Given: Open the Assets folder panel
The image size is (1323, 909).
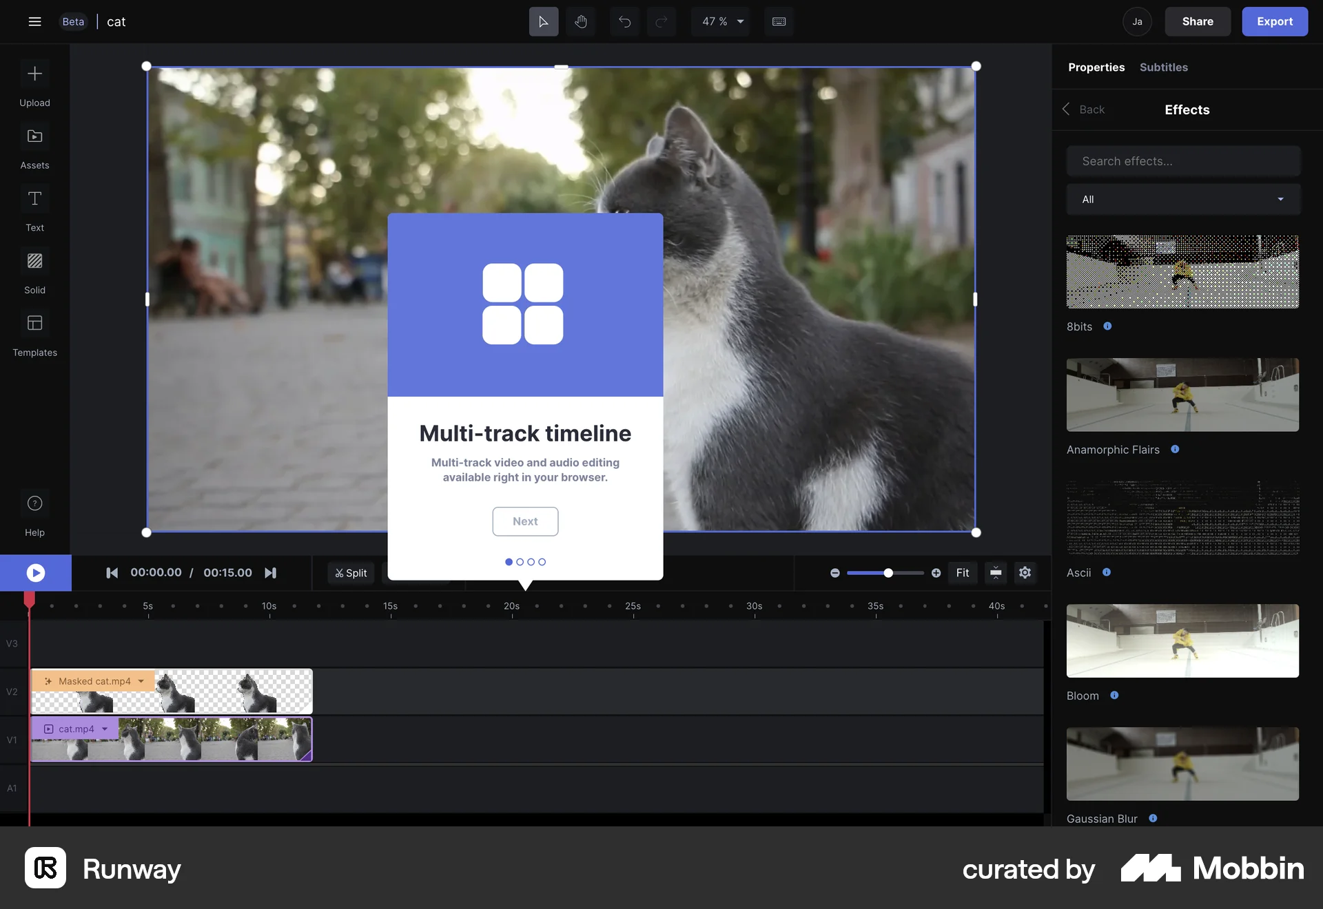Looking at the screenshot, I should click(34, 147).
